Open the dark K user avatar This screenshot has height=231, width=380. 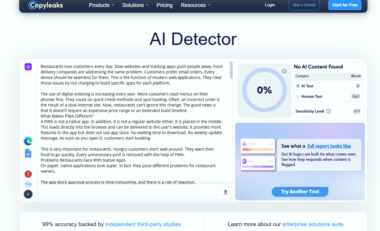click(28, 194)
